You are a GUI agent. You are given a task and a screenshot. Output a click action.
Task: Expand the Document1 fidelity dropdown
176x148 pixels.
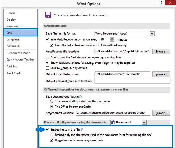(144, 122)
